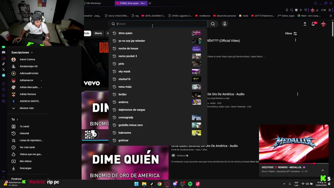Open the Historial link in sidebar

[24, 133]
